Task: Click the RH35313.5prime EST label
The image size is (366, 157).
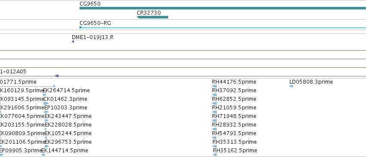Action: 234,142
